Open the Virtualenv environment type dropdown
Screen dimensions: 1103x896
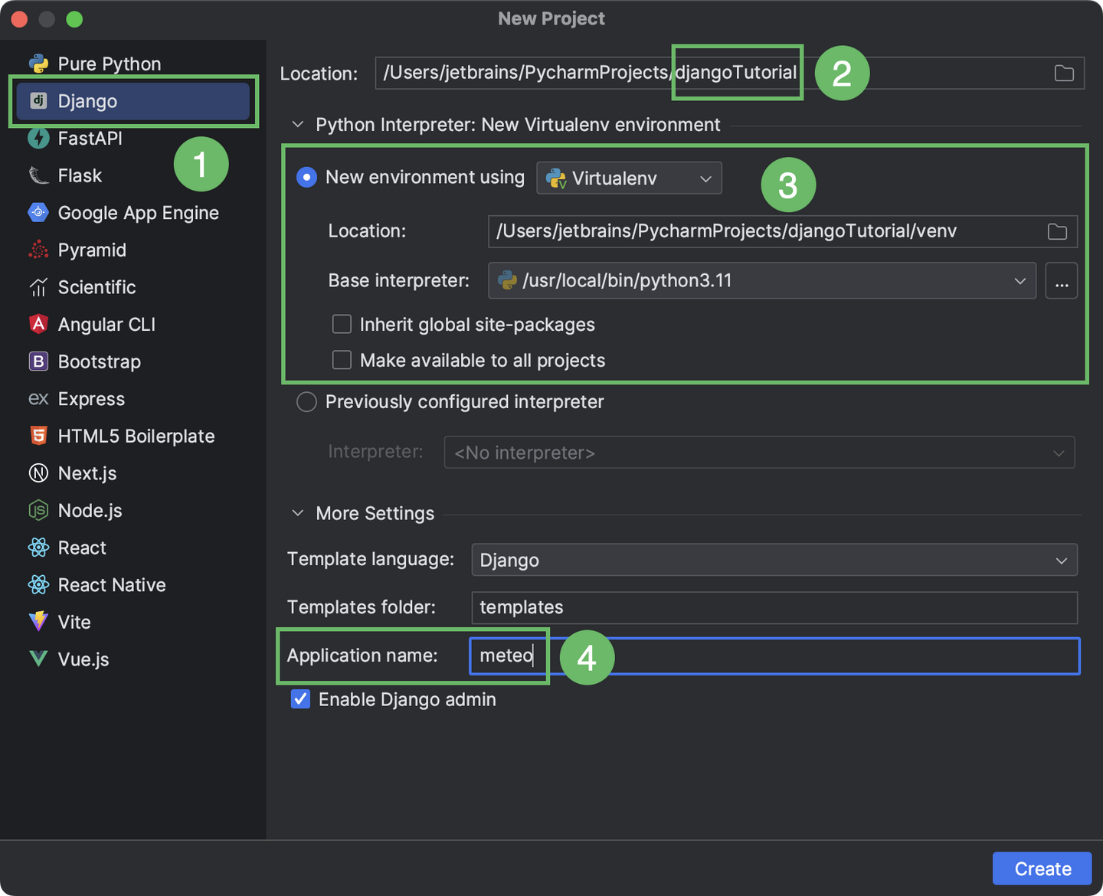pos(705,178)
